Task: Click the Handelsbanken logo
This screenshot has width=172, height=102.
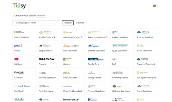Action: (x=71, y=99)
